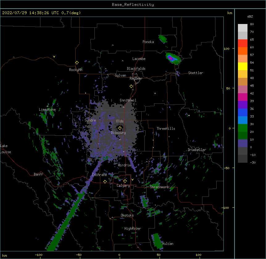Click the -50 km tick on the right axis
Screen dimensions: 266x259
click(x=227, y=168)
